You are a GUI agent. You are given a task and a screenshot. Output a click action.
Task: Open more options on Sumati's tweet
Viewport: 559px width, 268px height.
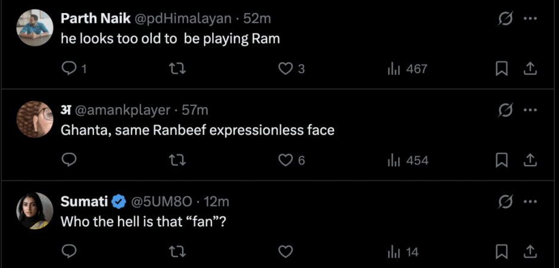530,201
